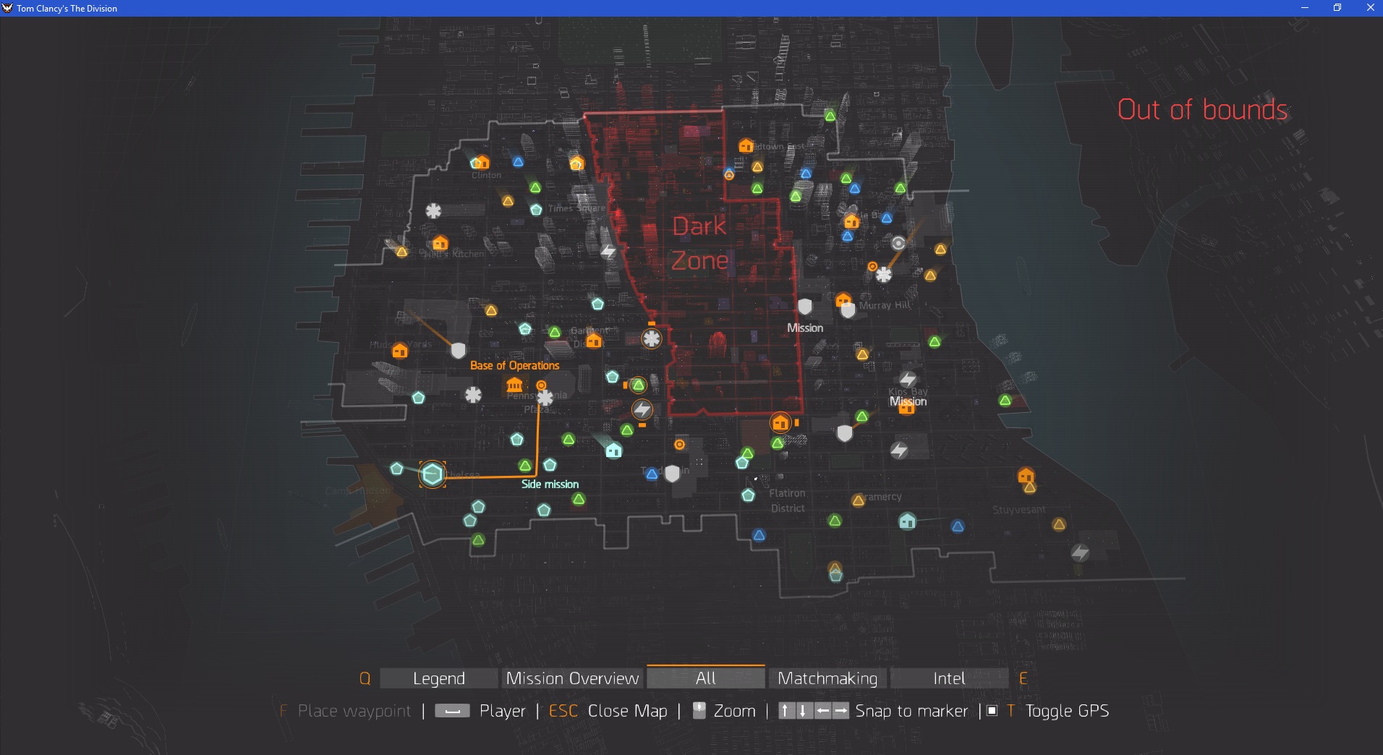Image resolution: width=1383 pixels, height=755 pixels.
Task: Toggle GPS using the bottom hint
Action: click(1048, 711)
